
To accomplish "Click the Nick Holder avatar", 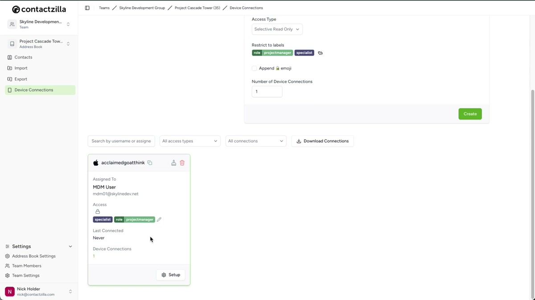I will (x=10, y=292).
